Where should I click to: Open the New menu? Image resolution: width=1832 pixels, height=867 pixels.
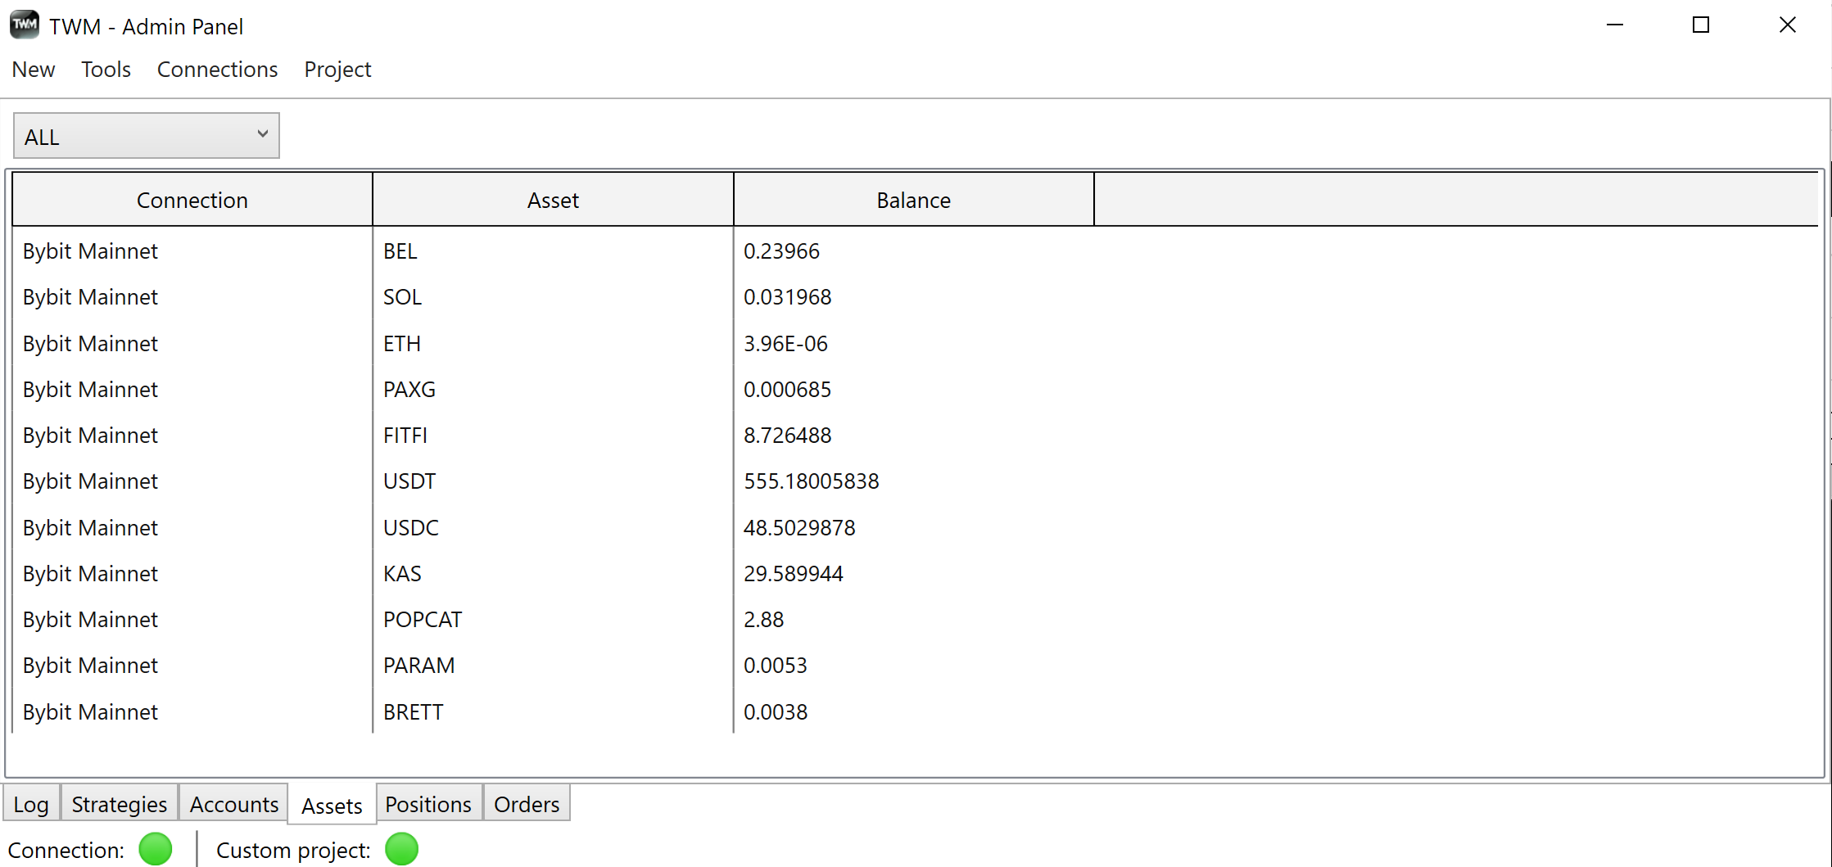(x=34, y=70)
